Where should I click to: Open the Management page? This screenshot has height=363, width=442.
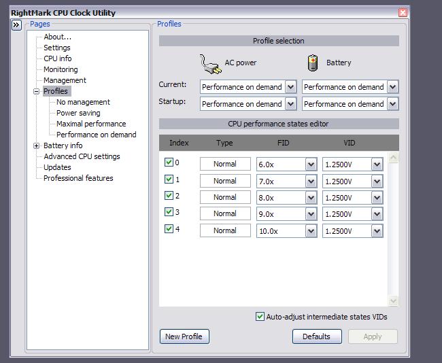(65, 80)
